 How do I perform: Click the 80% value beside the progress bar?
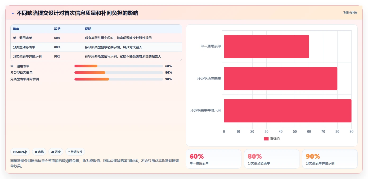(x=168, y=73)
